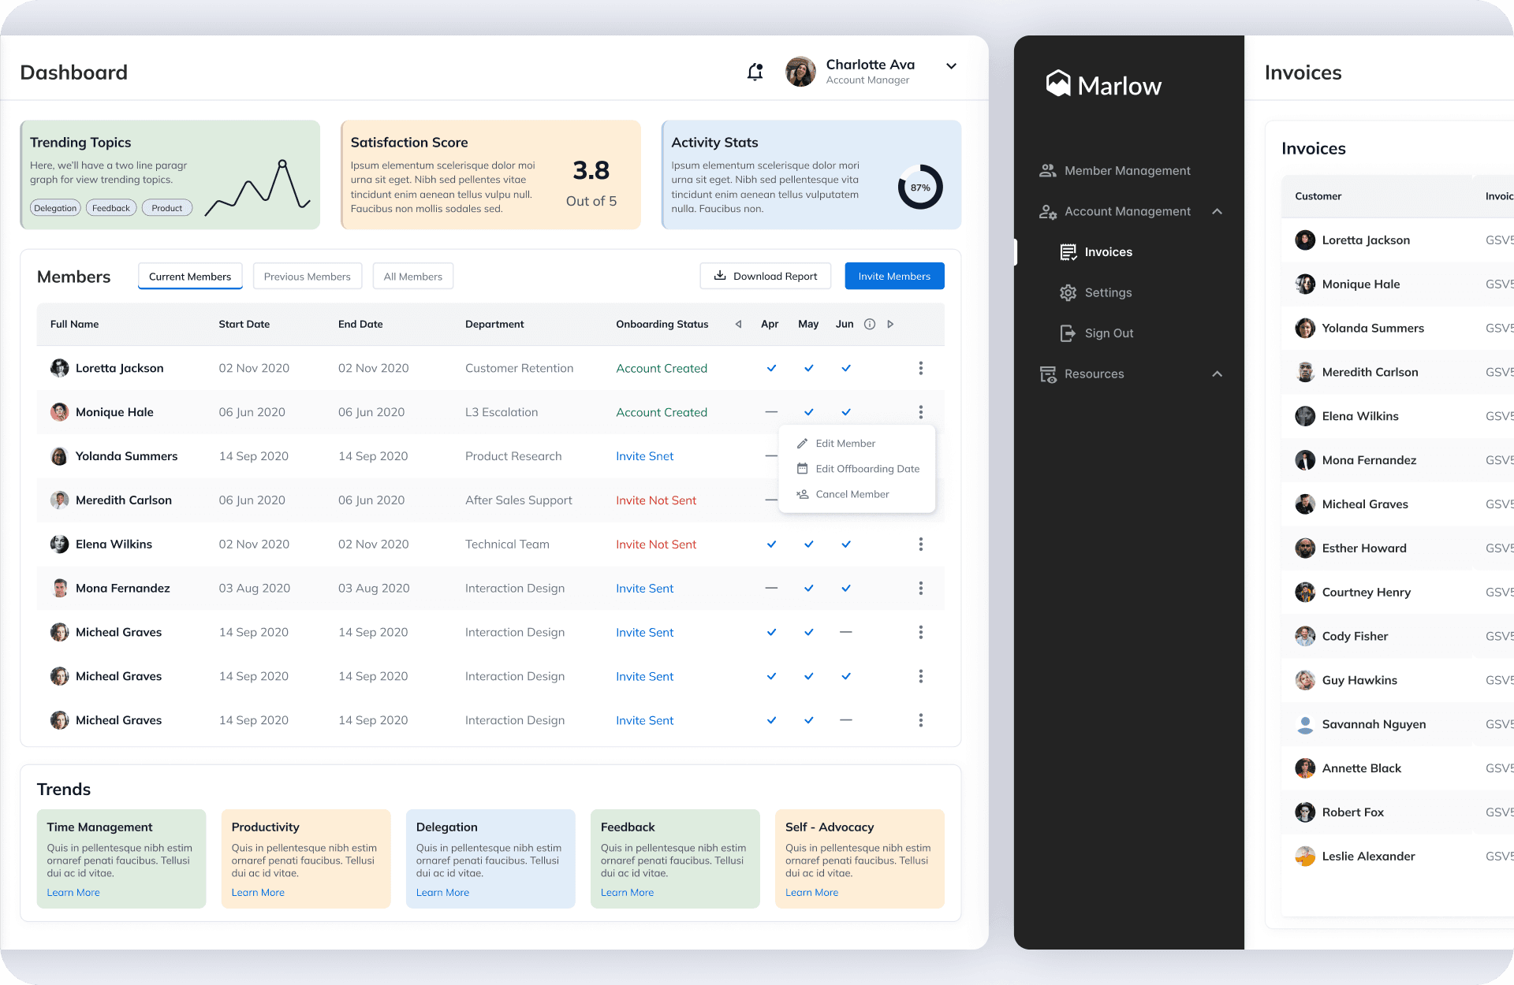Expand the Charlotte Ava account dropdown
1514x985 pixels.
point(951,66)
